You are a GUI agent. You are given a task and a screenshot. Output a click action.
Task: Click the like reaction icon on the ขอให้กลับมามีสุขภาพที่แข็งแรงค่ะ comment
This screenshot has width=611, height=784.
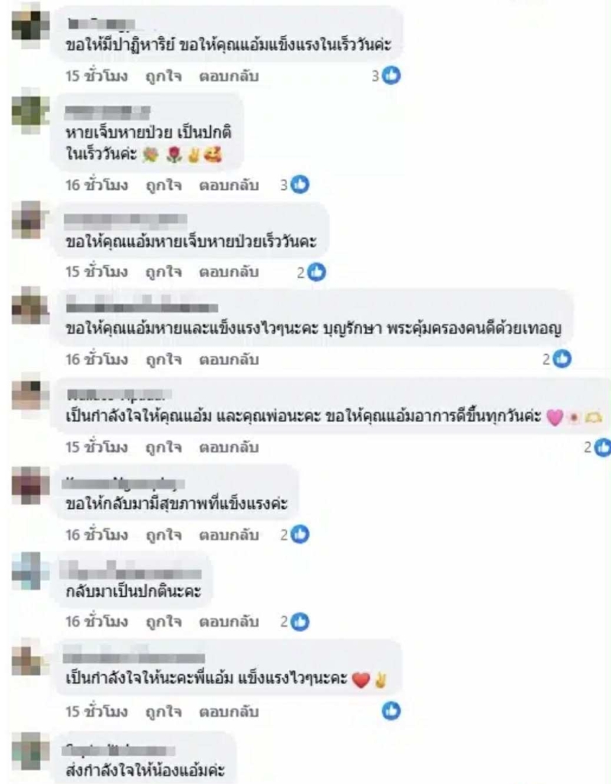(x=299, y=534)
